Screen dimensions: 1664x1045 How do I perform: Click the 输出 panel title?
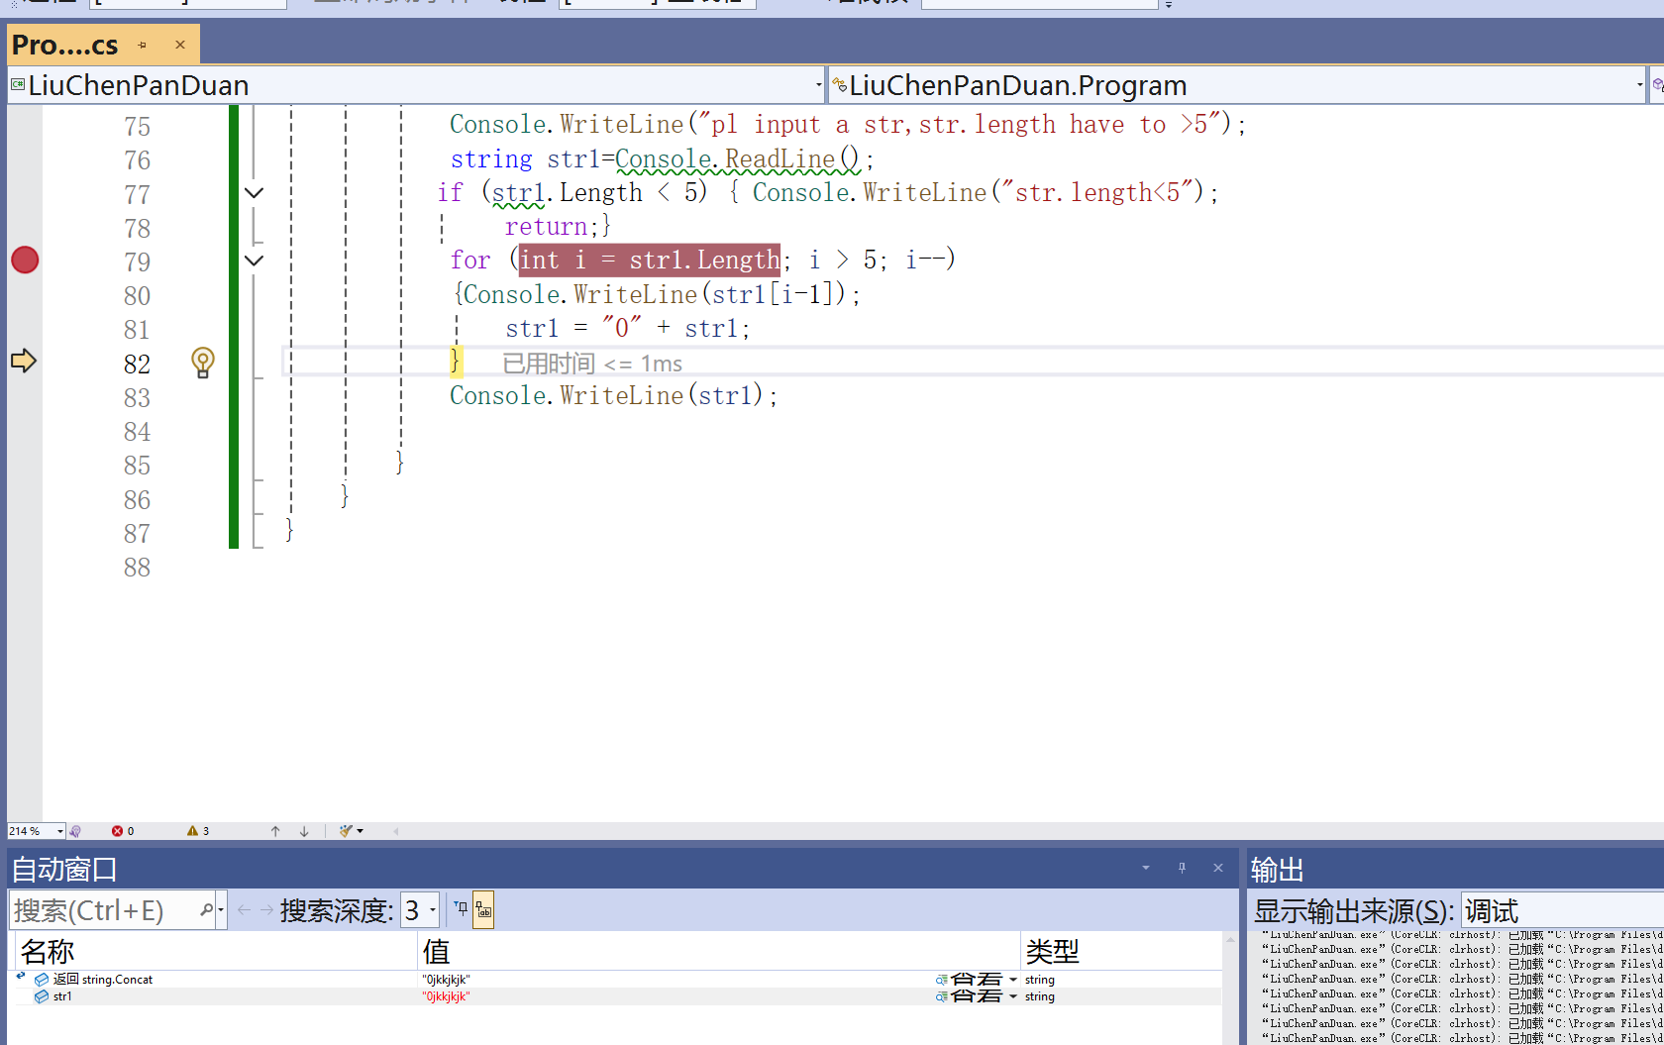tap(1277, 870)
